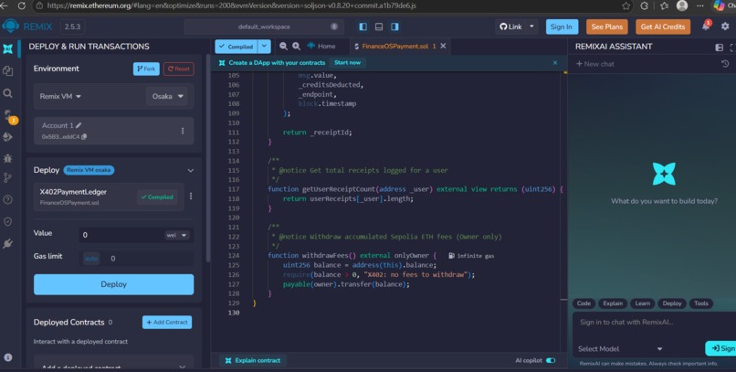
Task: Click Get AI Credits button
Action: click(663, 27)
